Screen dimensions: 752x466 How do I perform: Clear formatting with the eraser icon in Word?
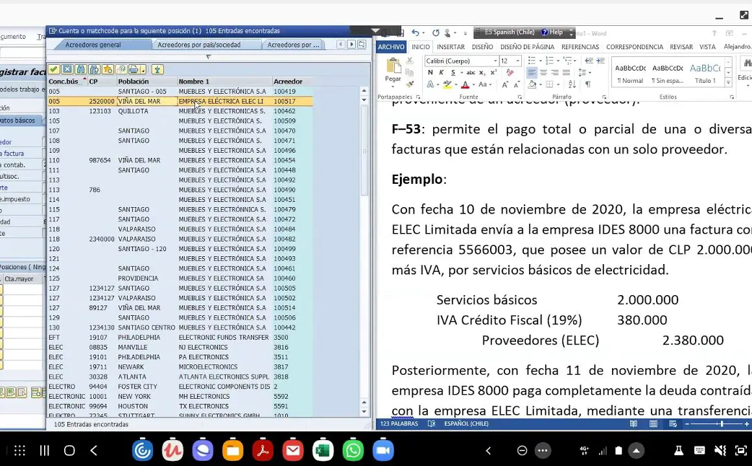[x=510, y=72]
